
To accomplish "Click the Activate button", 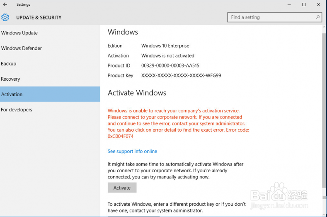I will (122, 188).
